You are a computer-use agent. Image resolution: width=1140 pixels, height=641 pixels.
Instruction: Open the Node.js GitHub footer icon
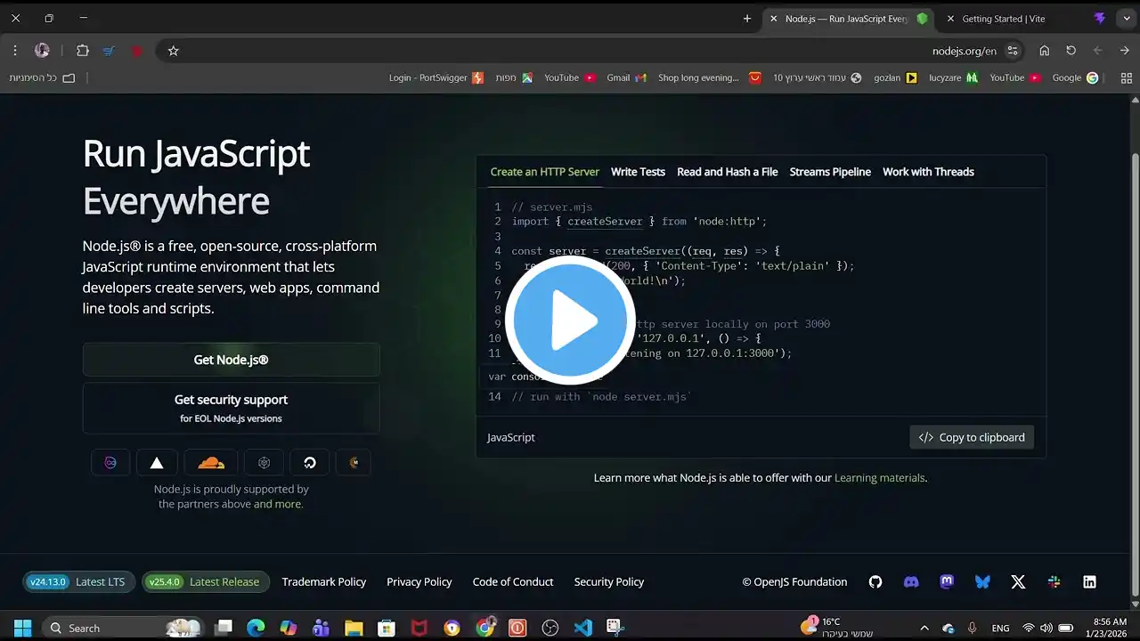tap(875, 581)
